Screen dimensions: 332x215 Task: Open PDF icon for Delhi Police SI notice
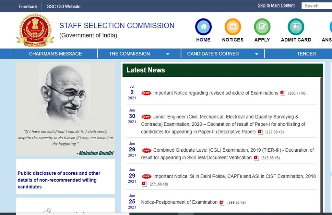[144, 184]
